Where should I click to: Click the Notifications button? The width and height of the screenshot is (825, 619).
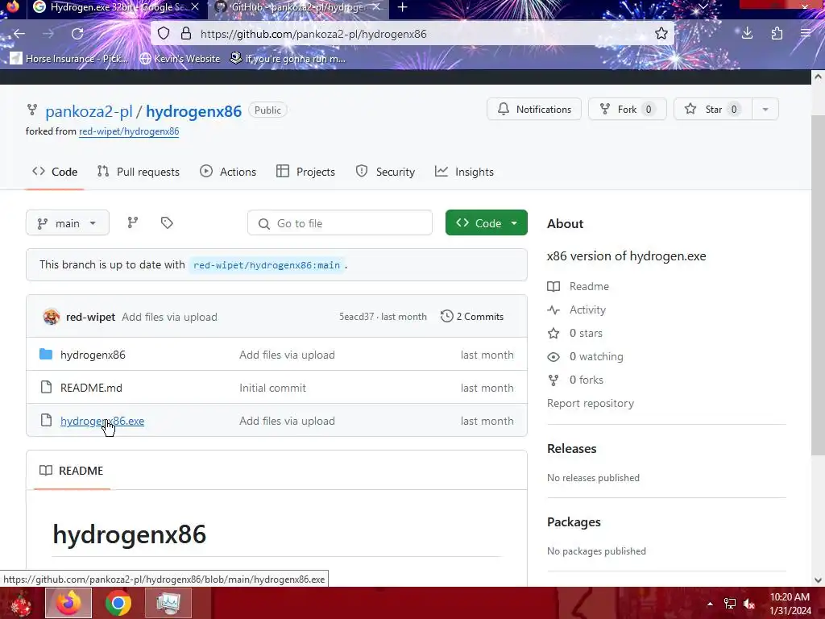(534, 109)
